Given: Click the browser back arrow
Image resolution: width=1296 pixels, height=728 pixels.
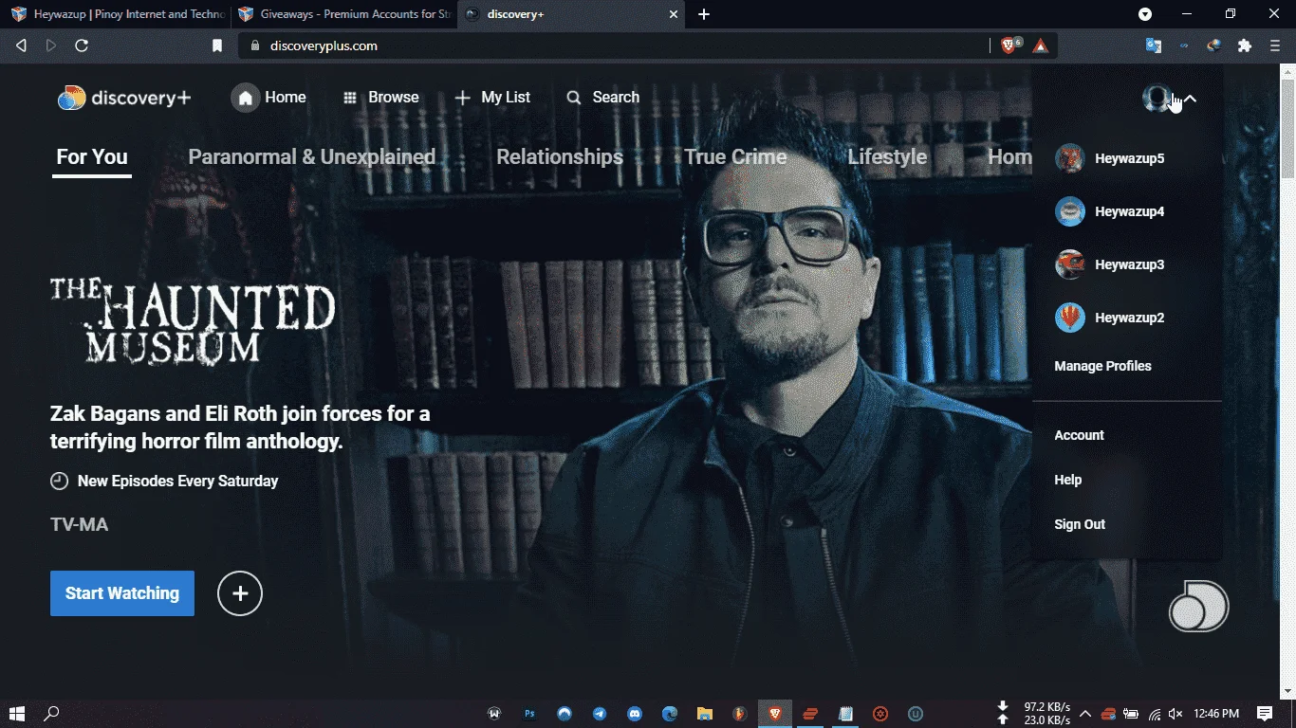Looking at the screenshot, I should [21, 45].
